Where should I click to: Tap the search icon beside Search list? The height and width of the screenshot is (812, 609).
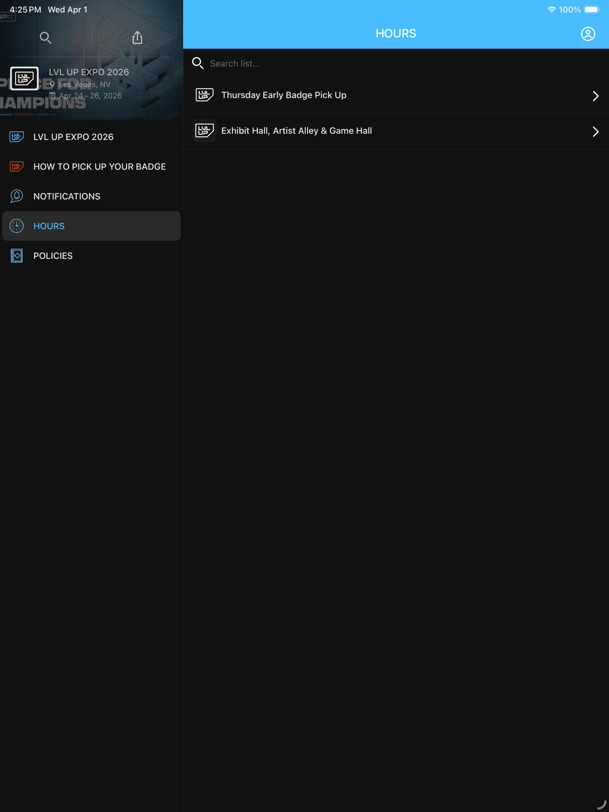point(198,63)
